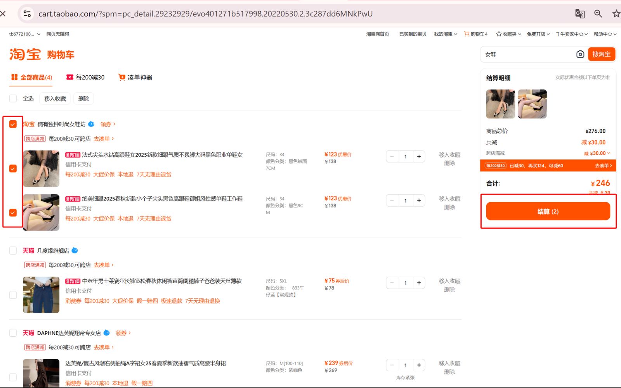Viewport: 621px width, 388px height.
Task: Click the site information icon beside the URL
Action: (27, 14)
